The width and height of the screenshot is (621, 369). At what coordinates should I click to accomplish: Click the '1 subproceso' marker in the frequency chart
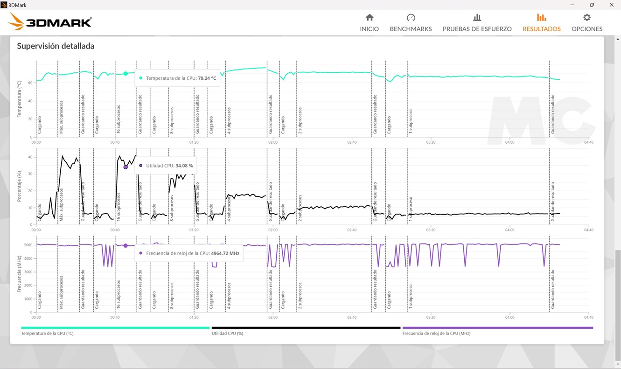[411, 296]
